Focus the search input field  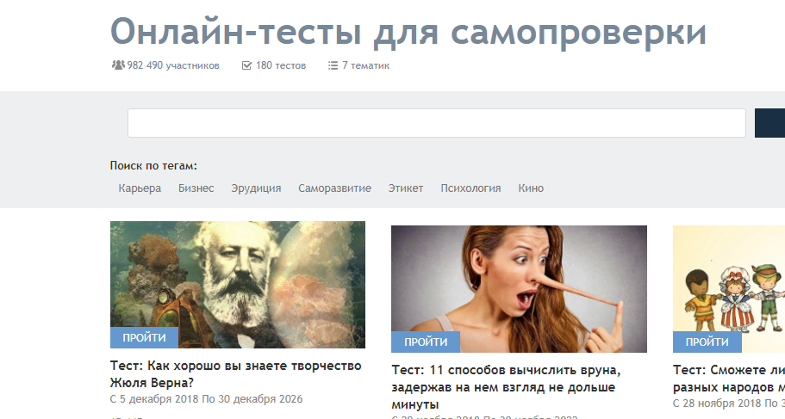(x=437, y=123)
